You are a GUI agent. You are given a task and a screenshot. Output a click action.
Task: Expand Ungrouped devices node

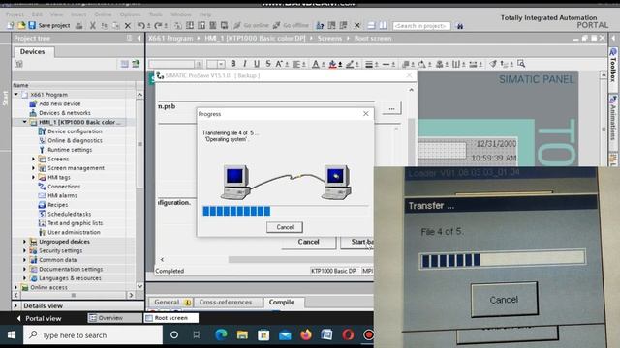click(25, 242)
